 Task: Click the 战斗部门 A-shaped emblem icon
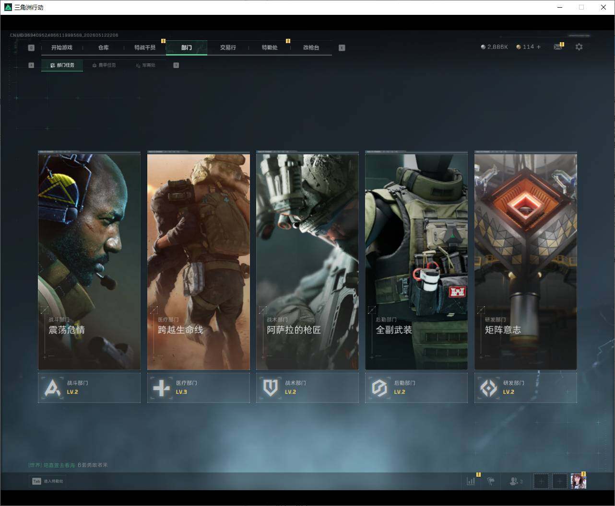(52, 388)
